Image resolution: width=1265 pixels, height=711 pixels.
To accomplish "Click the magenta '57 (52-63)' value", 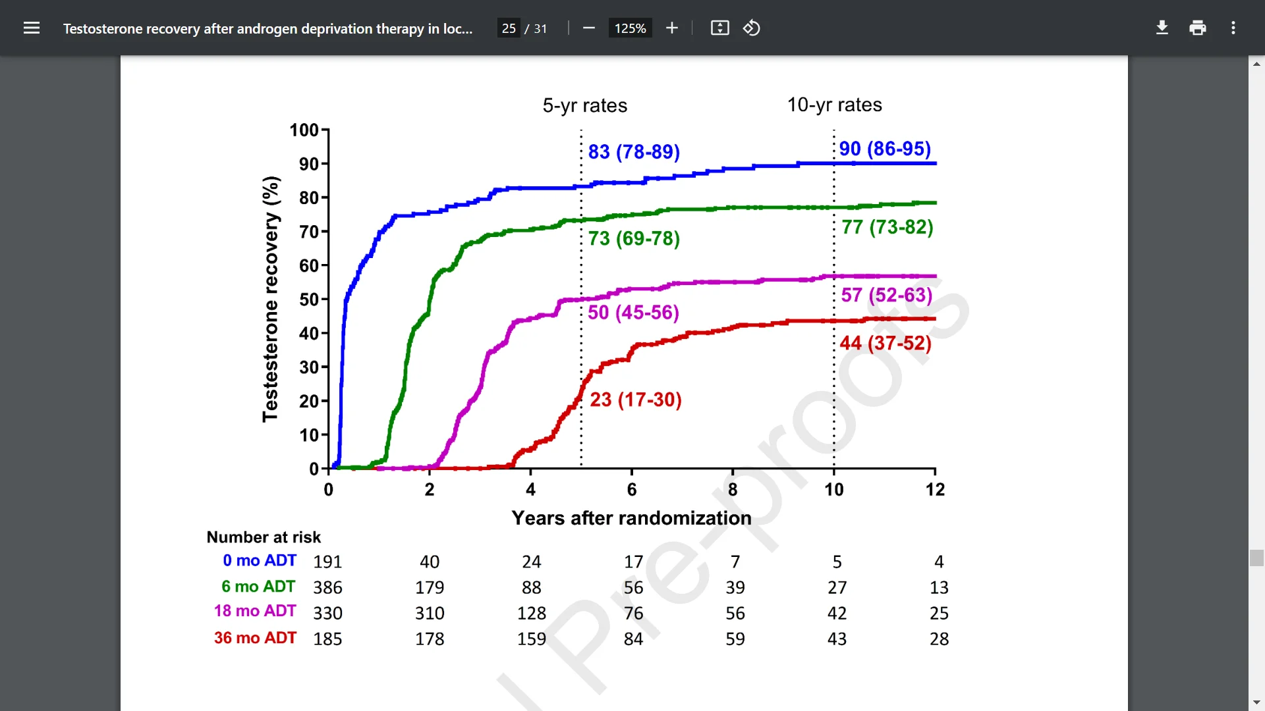I will (x=886, y=295).
